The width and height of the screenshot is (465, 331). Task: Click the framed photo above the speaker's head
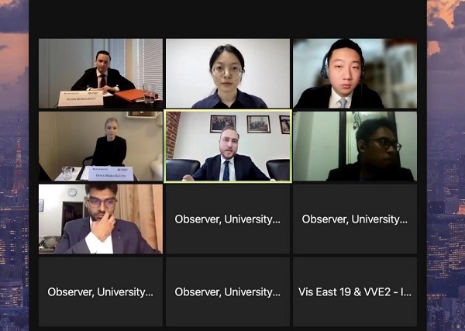click(x=222, y=124)
